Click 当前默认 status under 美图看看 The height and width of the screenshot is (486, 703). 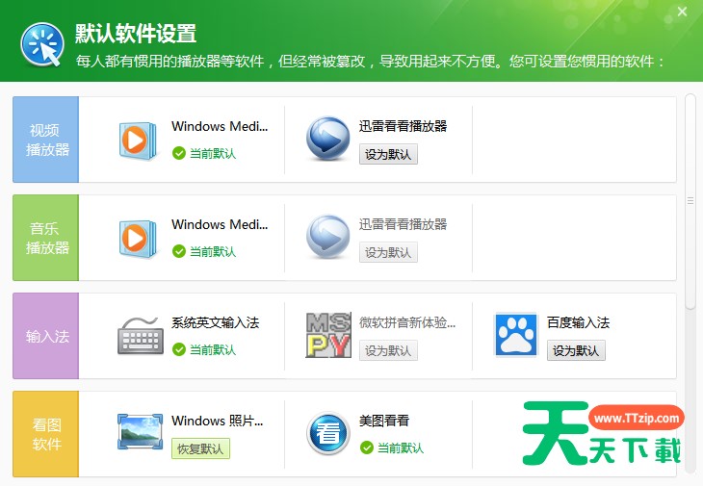click(x=401, y=448)
